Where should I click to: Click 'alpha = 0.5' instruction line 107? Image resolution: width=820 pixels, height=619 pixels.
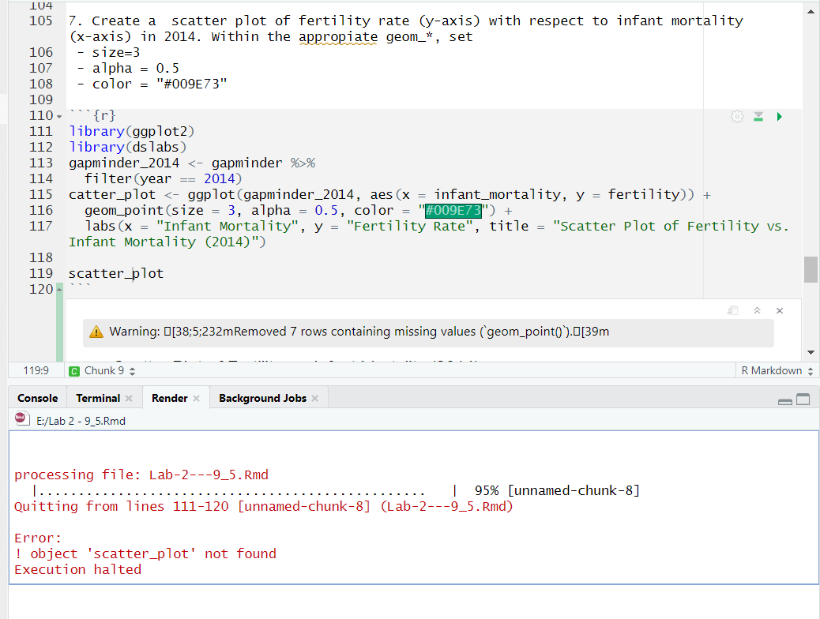(x=136, y=69)
